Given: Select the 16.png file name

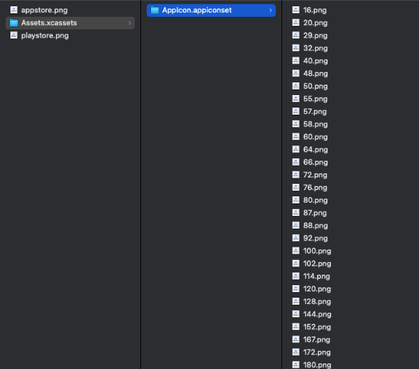Looking at the screenshot, I should click(x=315, y=10).
